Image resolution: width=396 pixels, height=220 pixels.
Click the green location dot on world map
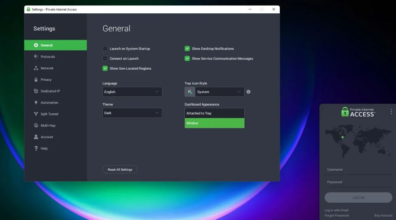point(342,137)
